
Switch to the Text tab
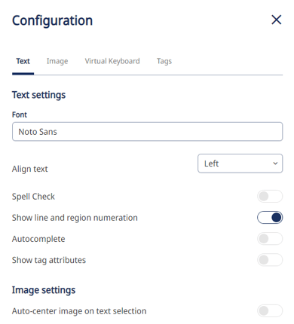[23, 61]
